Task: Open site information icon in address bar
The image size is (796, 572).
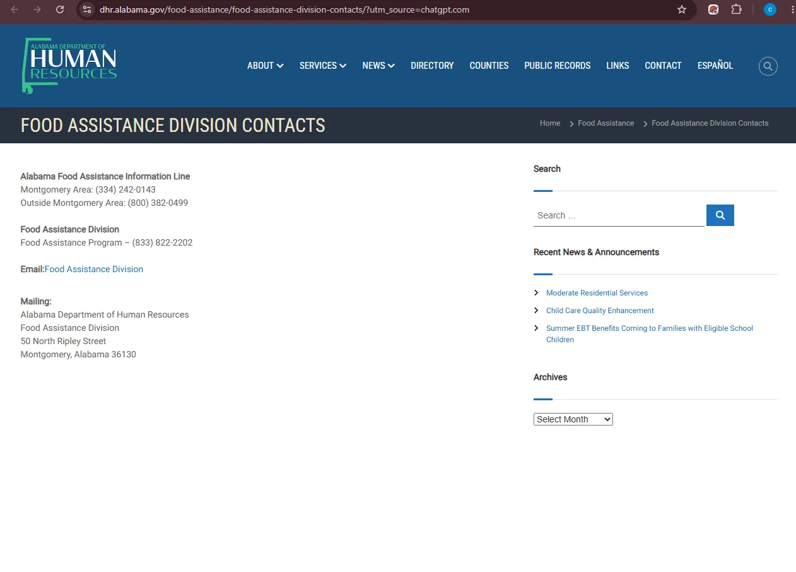Action: click(87, 9)
